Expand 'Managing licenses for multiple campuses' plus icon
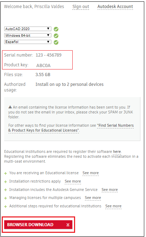Image resolution: width=146 pixels, height=237 pixels. point(6,198)
